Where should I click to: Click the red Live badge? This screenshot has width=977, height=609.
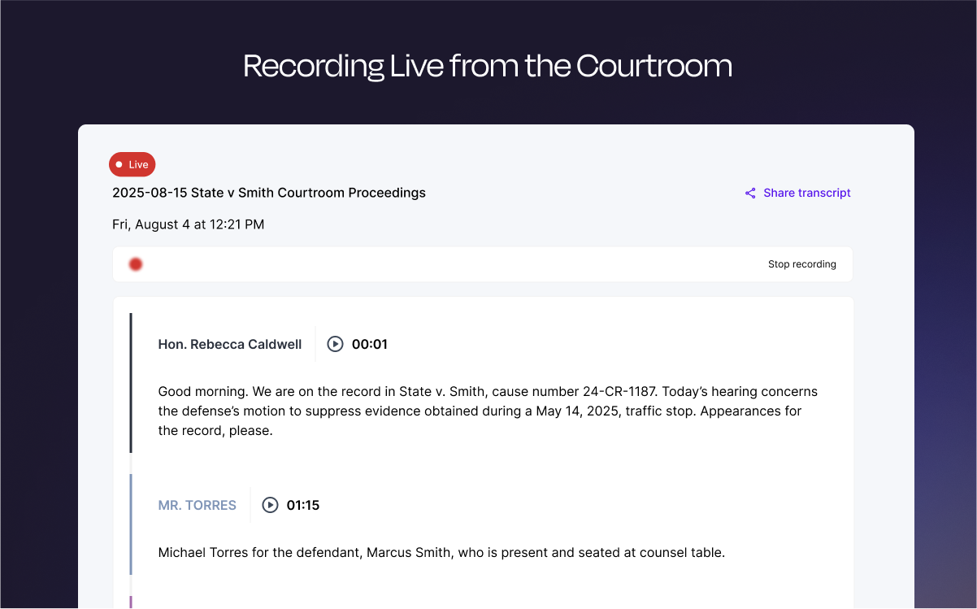coord(132,164)
